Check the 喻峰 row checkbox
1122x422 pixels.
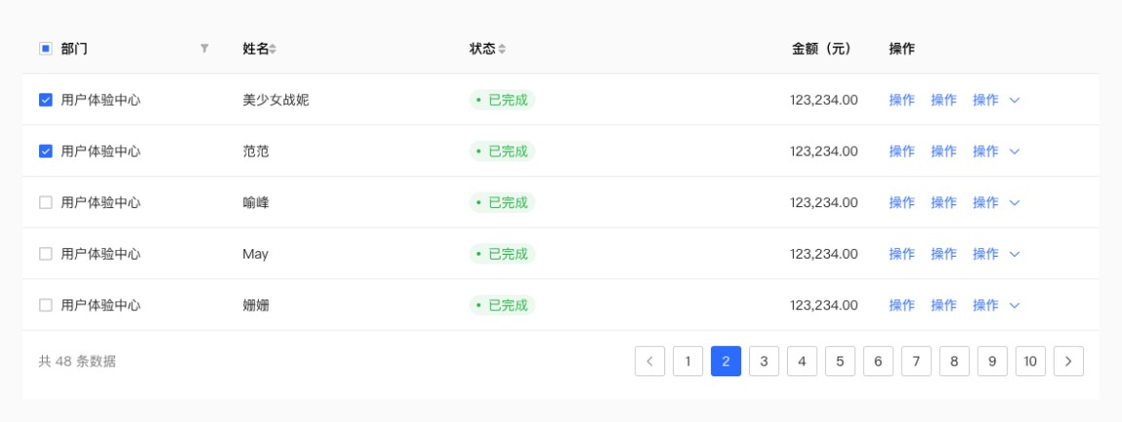(x=45, y=202)
